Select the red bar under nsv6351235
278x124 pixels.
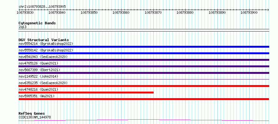(144, 86)
